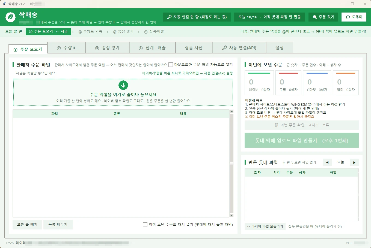The image size is (371, 248).
Task: Click the 알리 order count card
Action: 346,83
